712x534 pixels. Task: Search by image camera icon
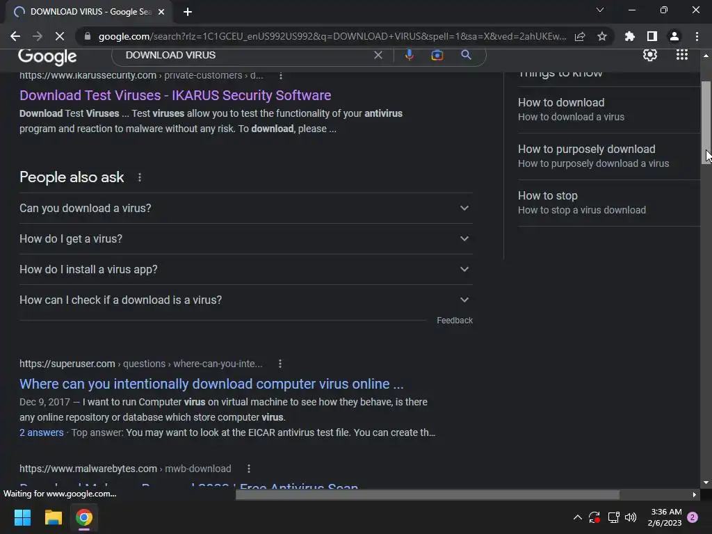click(x=437, y=55)
